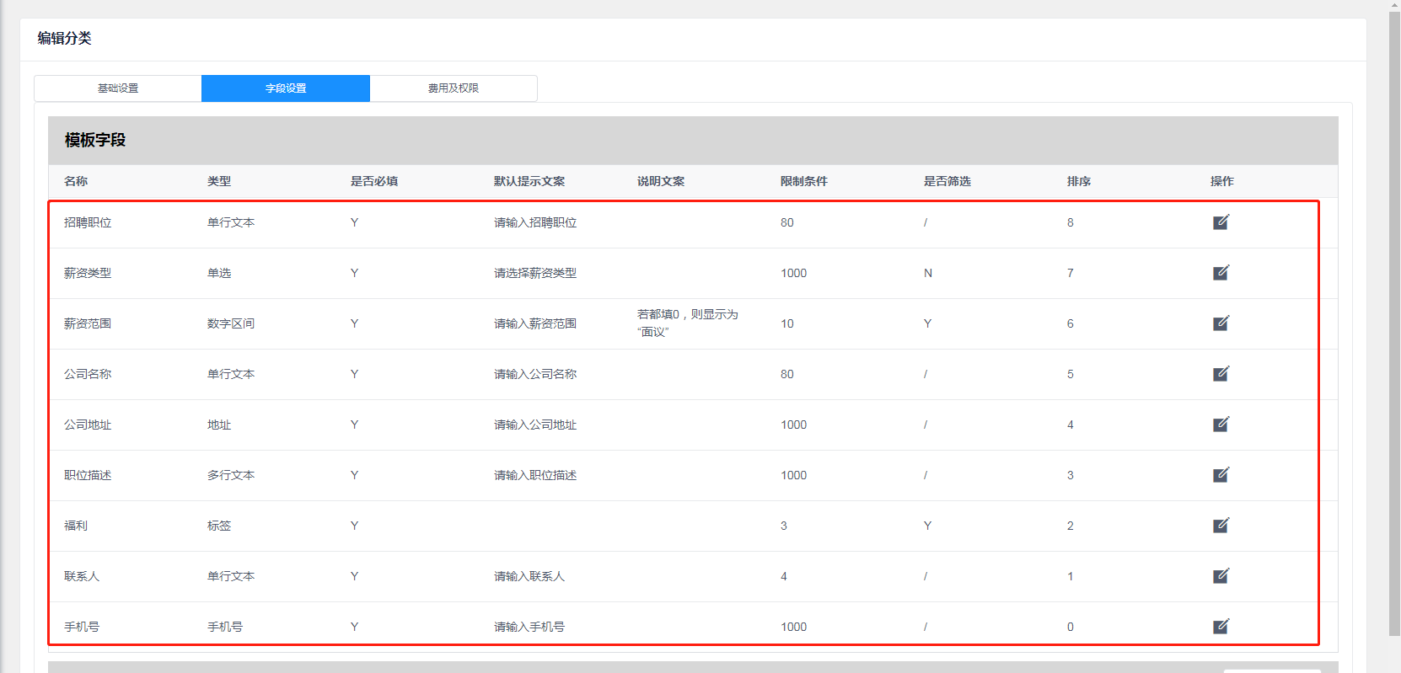Click the 地址 type cell
This screenshot has width=1401, height=673.
tap(219, 425)
